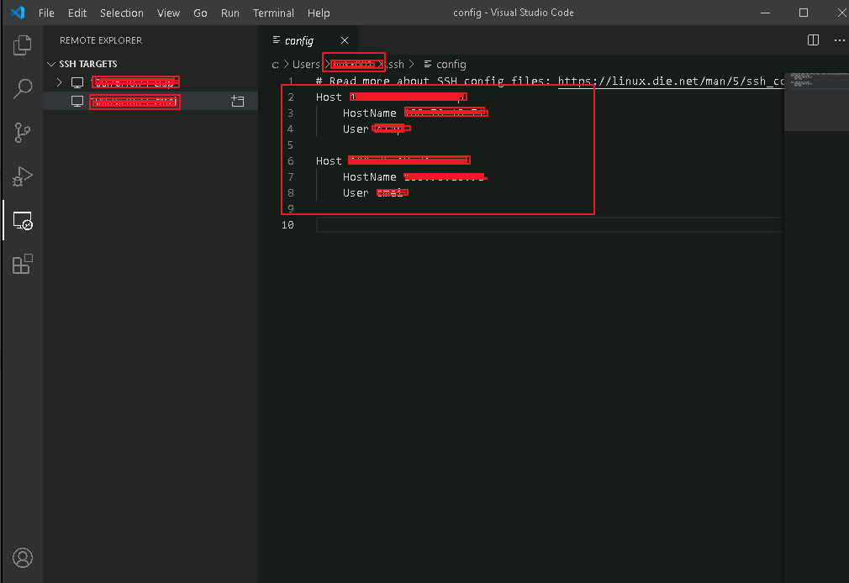Click the Host keyword on line 6
The height and width of the screenshot is (583, 849).
pyautogui.click(x=329, y=161)
